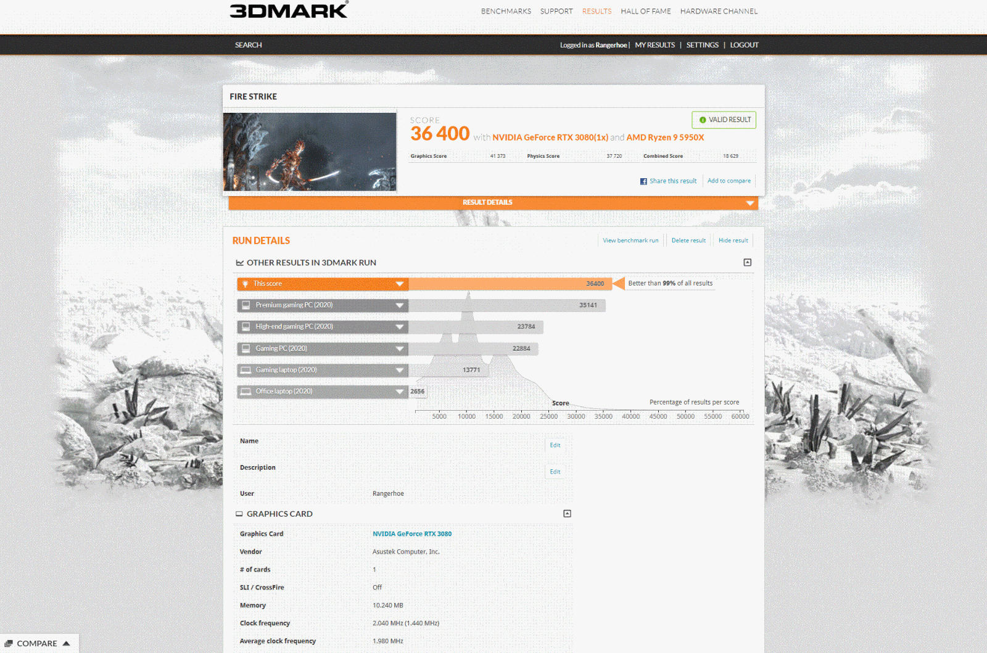Click the trophy icon on This score
Viewport: 987px width, 653px height.
[246, 284]
